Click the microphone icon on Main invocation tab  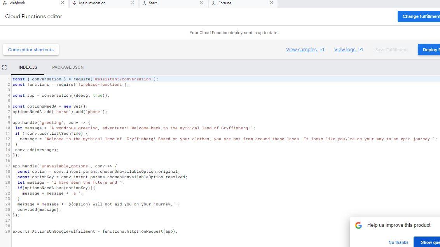(75, 3)
